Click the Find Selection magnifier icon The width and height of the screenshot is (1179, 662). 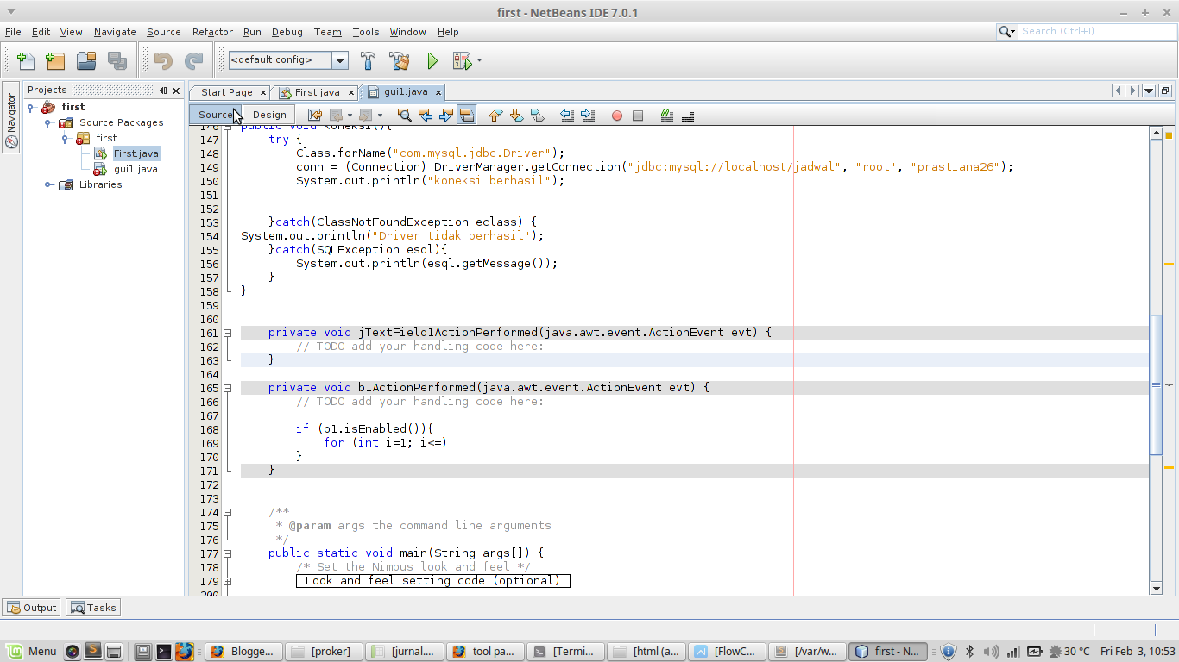(x=404, y=115)
